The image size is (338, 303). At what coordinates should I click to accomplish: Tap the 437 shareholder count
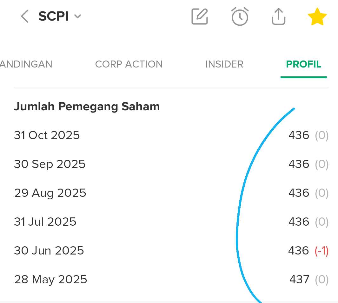(x=299, y=280)
